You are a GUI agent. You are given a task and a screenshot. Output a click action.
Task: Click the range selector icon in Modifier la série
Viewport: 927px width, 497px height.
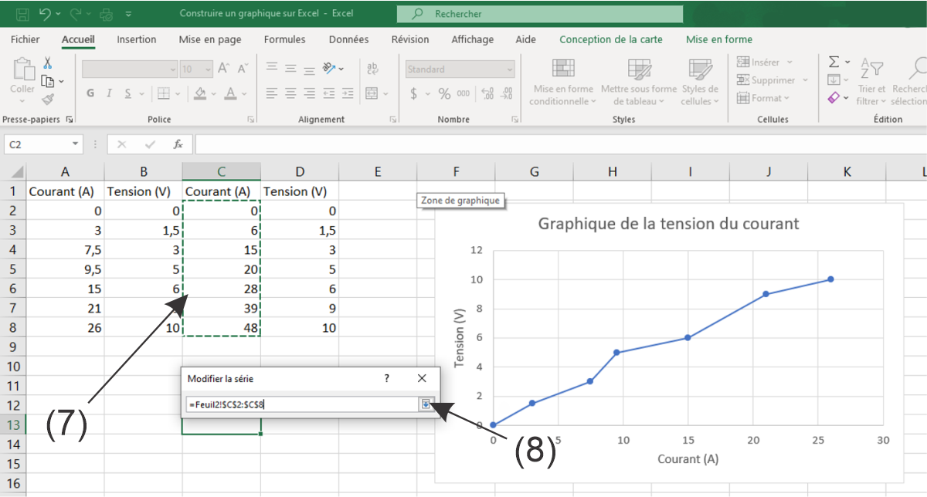[426, 404]
